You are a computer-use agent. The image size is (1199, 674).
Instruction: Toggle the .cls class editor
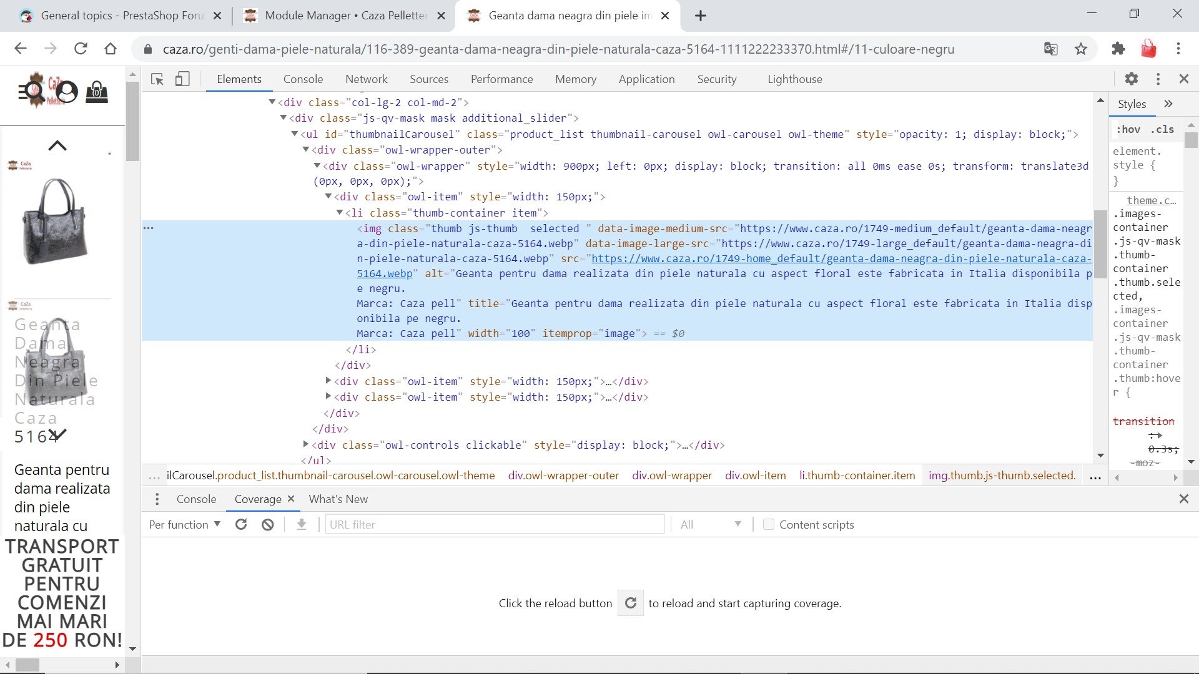point(1162,129)
